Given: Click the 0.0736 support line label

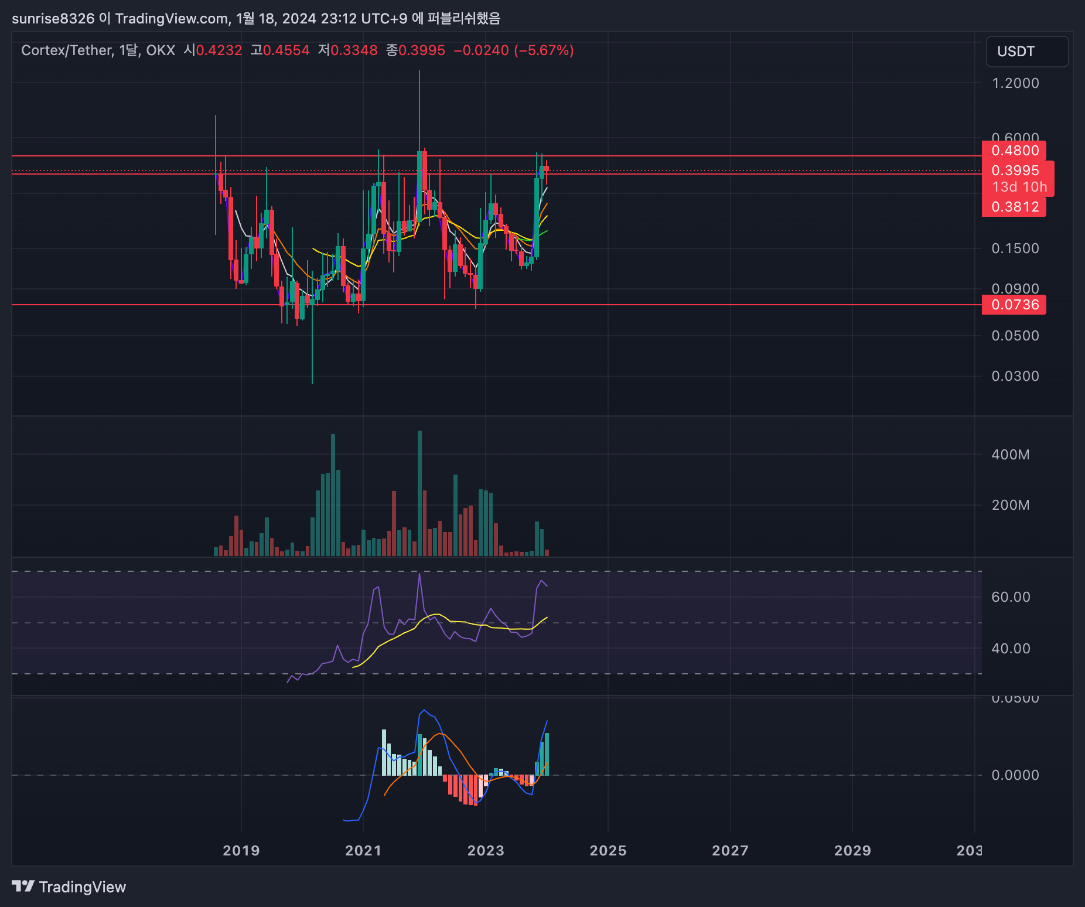Looking at the screenshot, I should click(1014, 305).
